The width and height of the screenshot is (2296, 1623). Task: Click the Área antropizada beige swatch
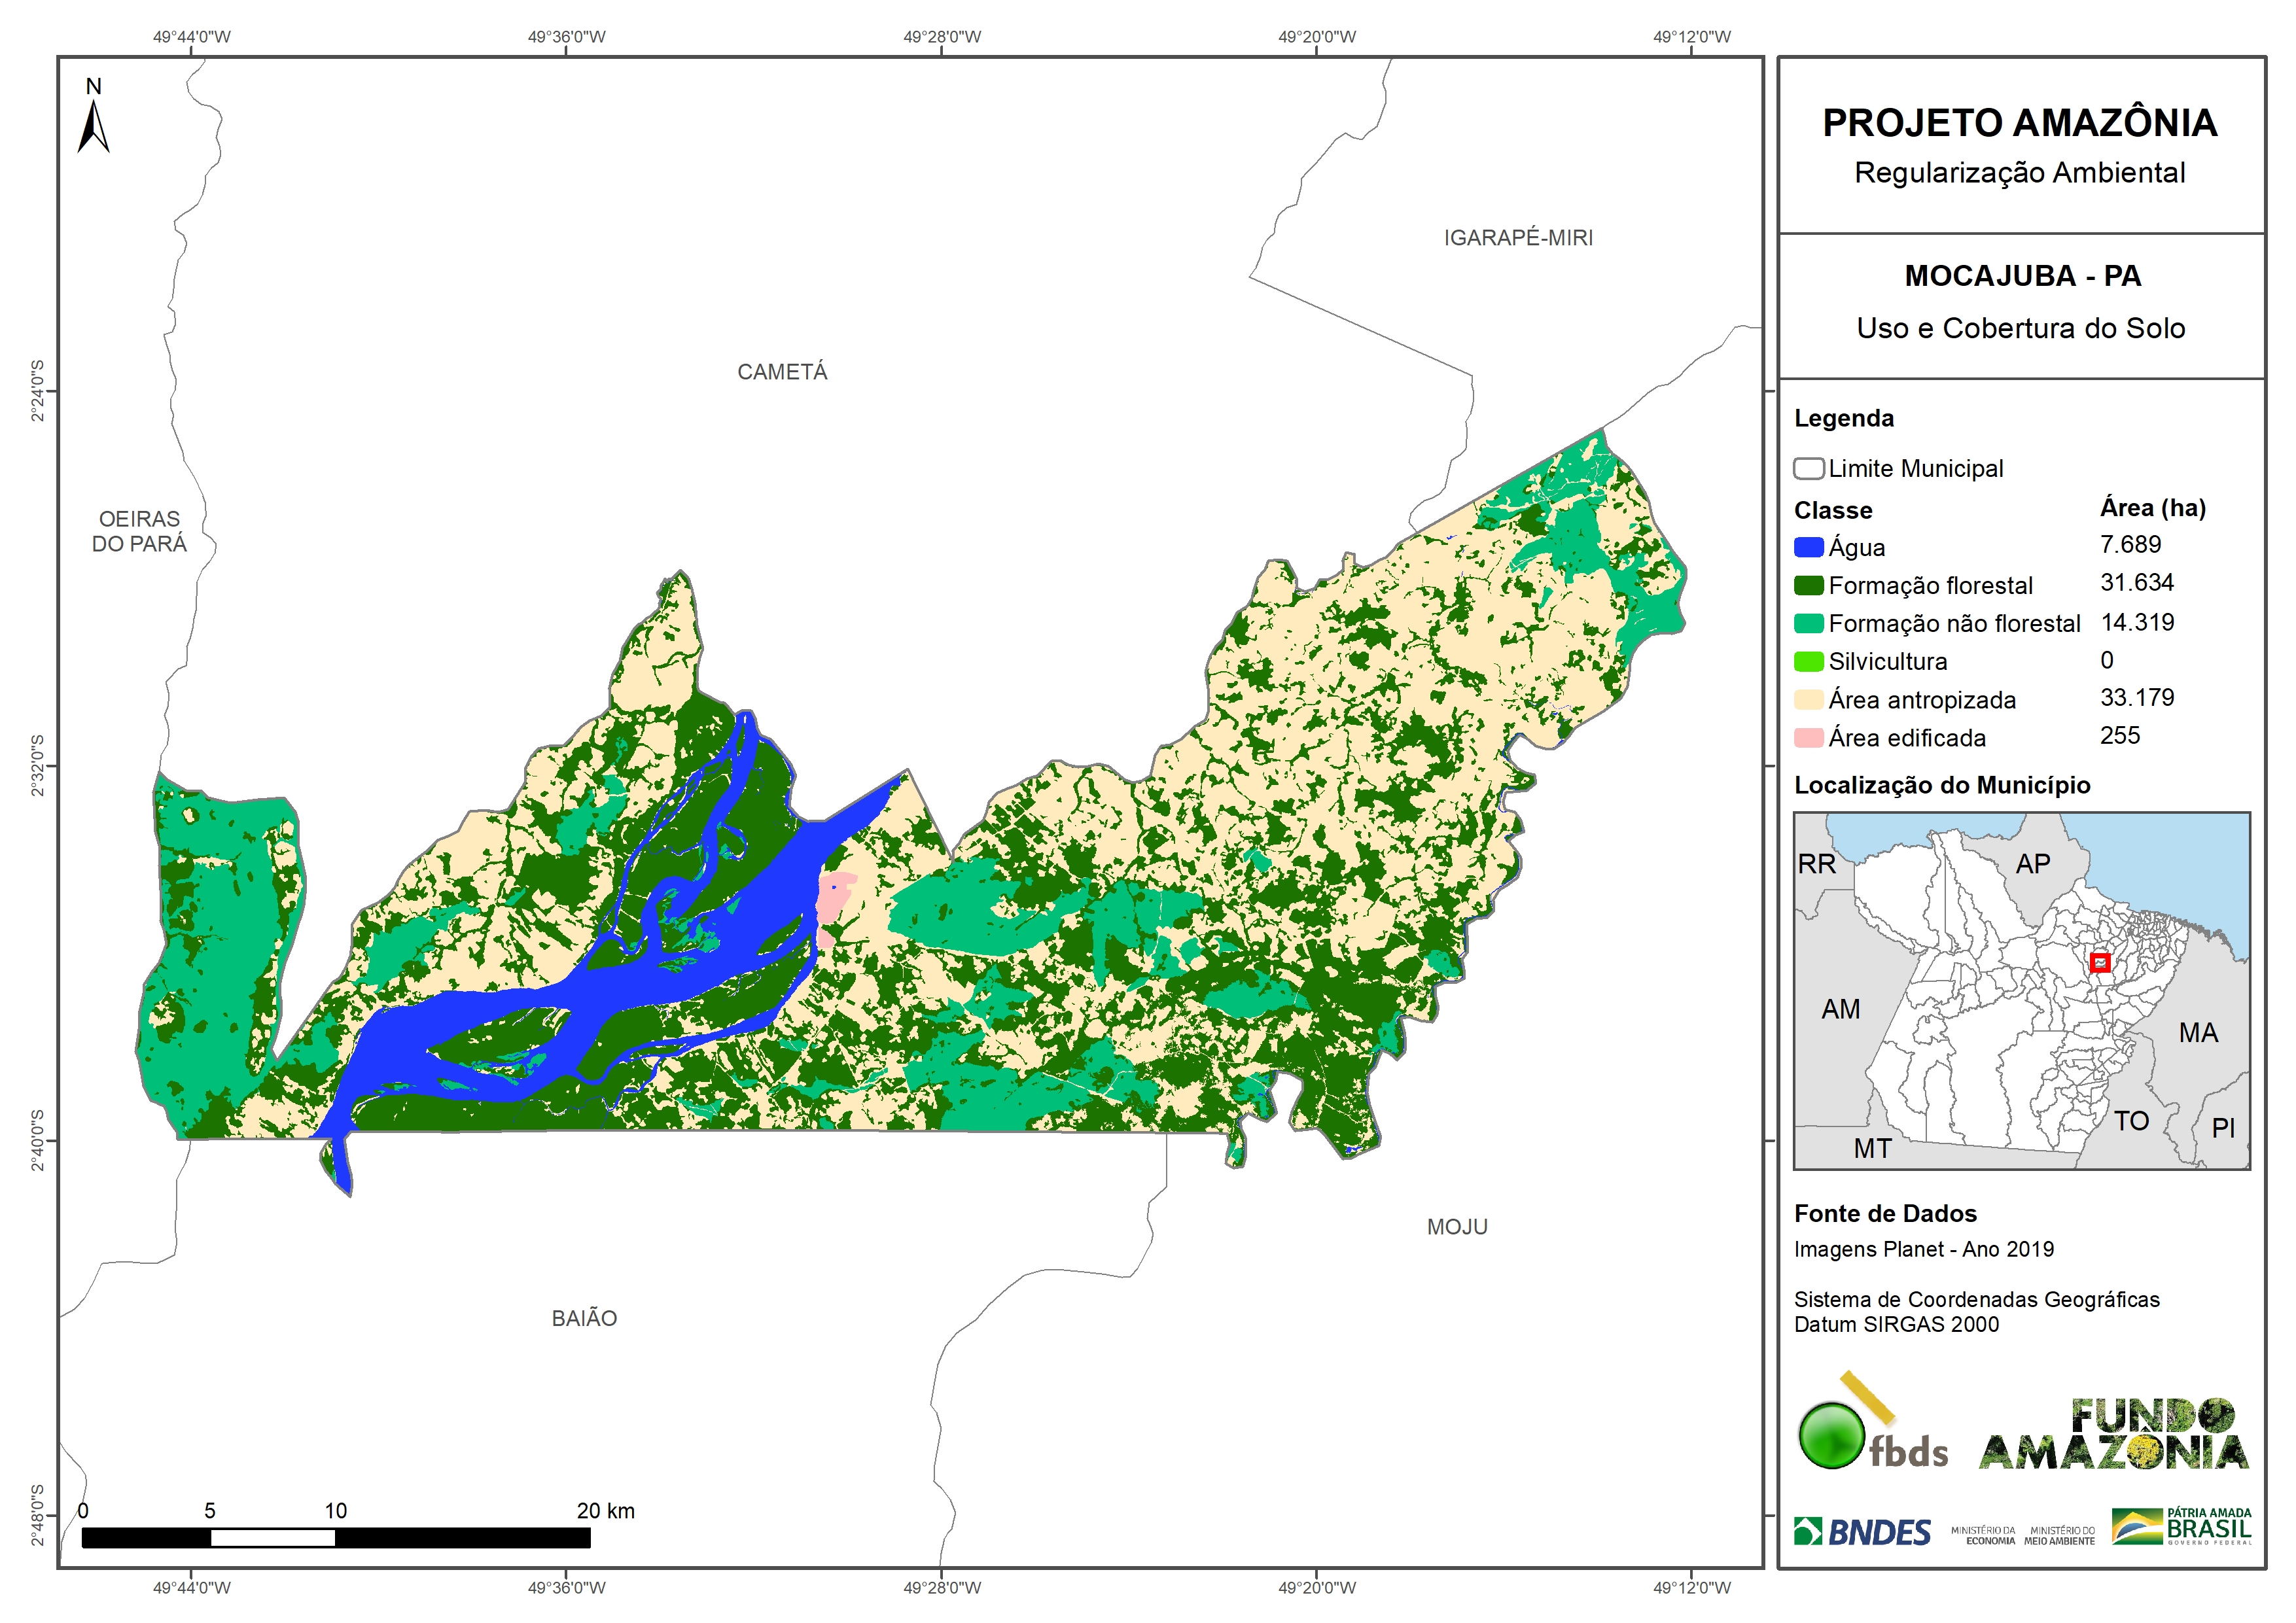click(1808, 700)
